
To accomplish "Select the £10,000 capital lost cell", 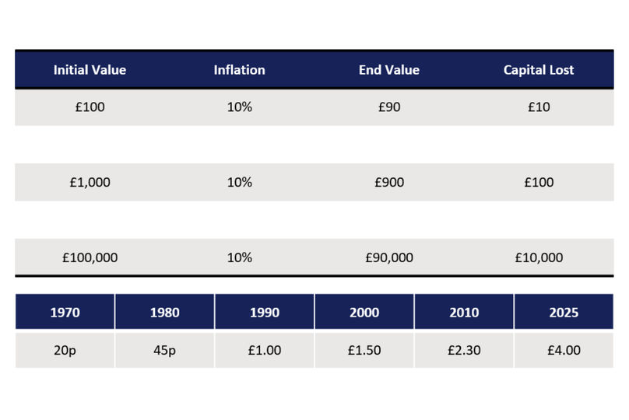I will (x=538, y=257).
